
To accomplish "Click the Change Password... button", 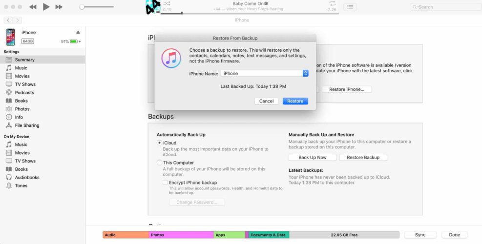I will tap(197, 202).
